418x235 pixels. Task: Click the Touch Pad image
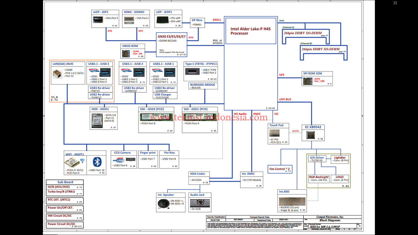click(274, 133)
